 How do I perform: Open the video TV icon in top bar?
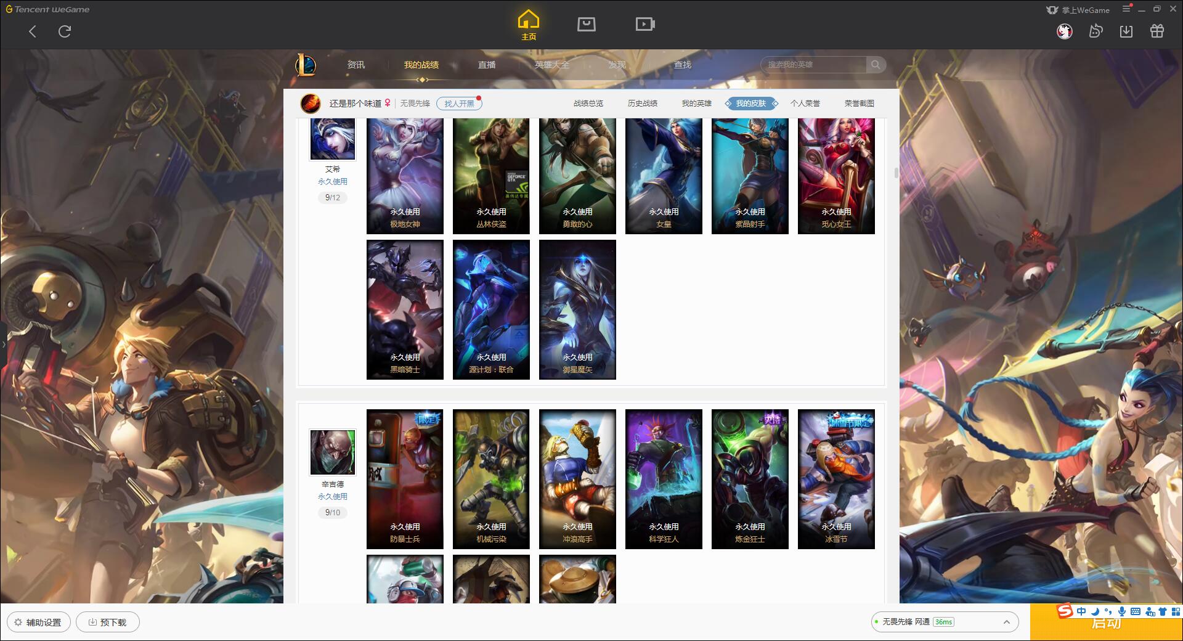tap(645, 24)
